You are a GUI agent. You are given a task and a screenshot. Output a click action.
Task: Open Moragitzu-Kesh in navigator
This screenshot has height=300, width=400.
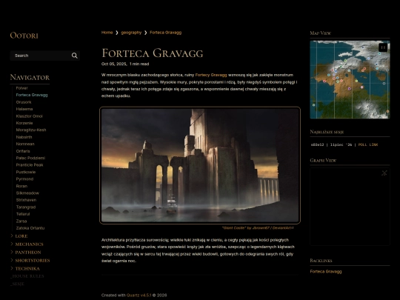point(31,130)
